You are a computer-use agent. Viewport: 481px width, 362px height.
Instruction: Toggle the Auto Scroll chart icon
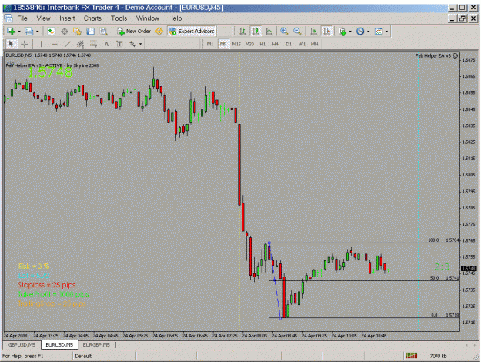[313, 32]
